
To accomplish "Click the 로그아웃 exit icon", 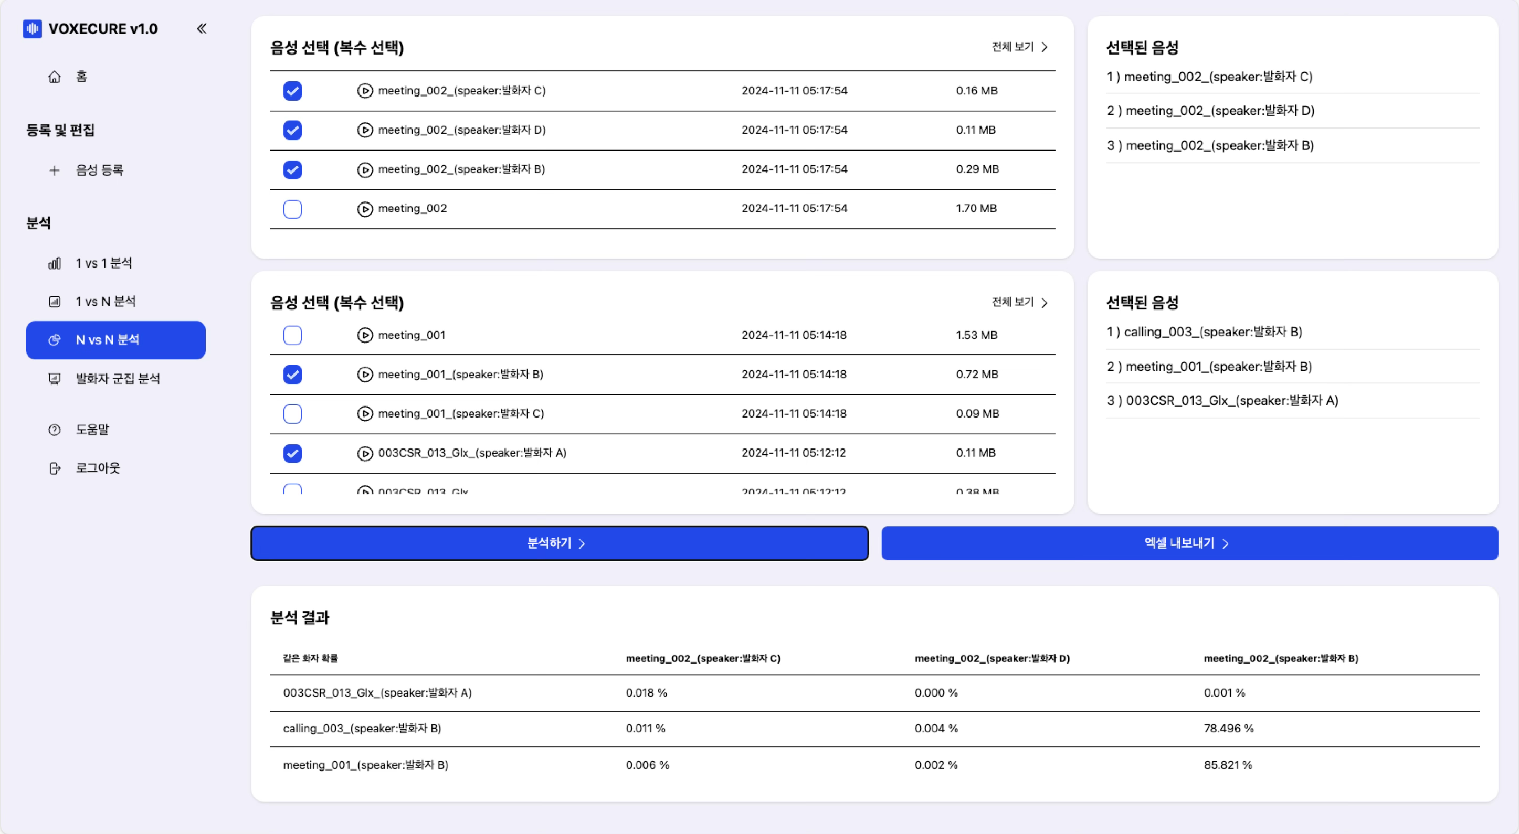I will (x=54, y=468).
